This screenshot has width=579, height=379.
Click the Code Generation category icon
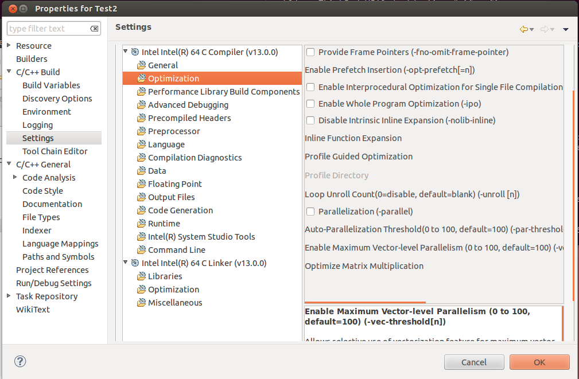[141, 210]
